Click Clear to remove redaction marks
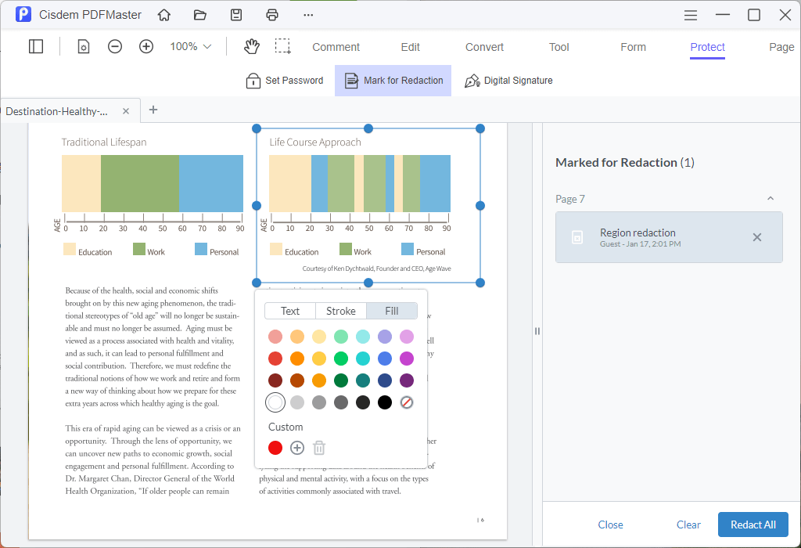Viewport: 801px width, 548px height. tap(688, 525)
